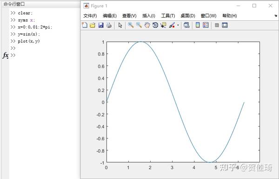
Task: Click the fx function browser icon
Action: click(x=6, y=55)
